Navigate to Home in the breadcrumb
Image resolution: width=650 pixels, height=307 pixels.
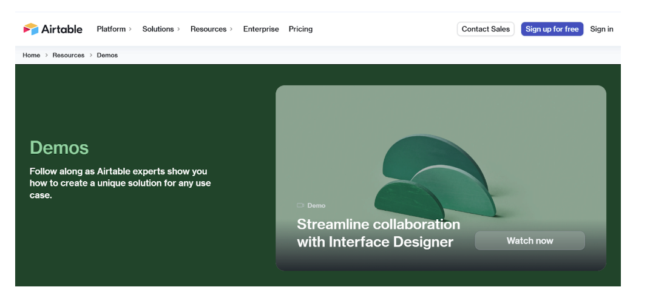pyautogui.click(x=32, y=55)
